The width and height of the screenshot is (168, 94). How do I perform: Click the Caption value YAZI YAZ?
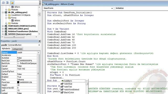tap(27, 69)
